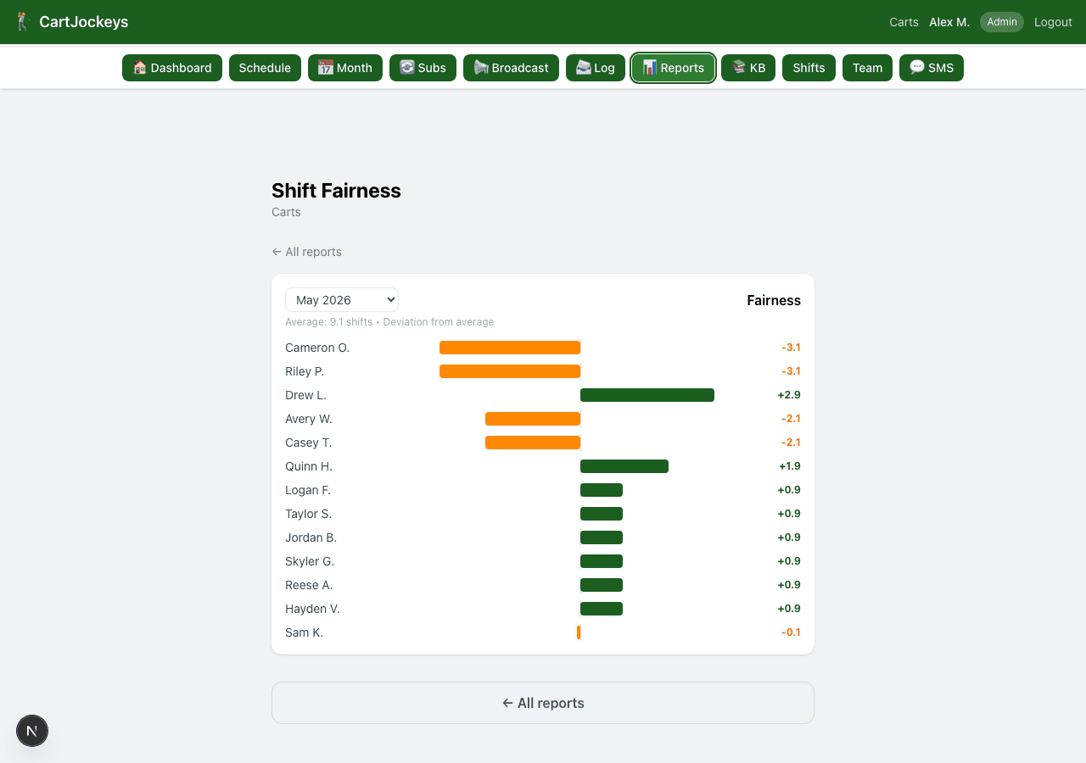This screenshot has height=763, width=1086.
Task: Select the name Avery W.
Action: coord(309,419)
